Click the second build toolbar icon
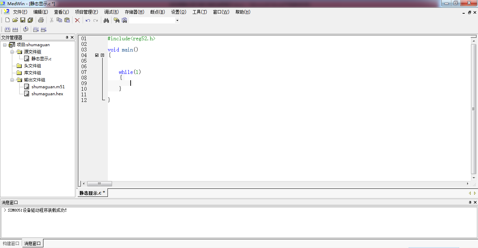Screen dimensions: 478x248 (15, 29)
